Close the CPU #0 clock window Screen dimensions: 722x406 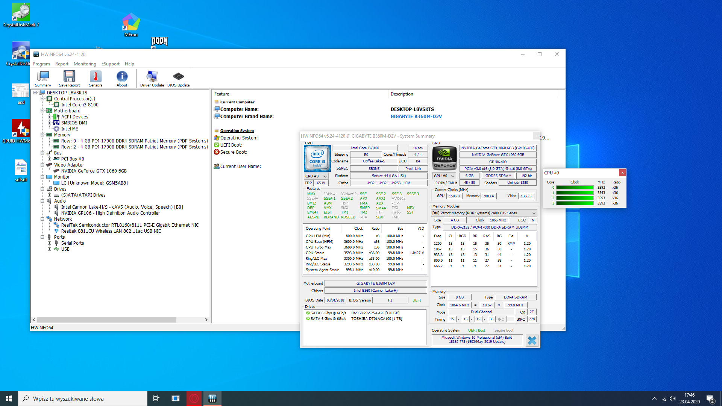coord(623,173)
